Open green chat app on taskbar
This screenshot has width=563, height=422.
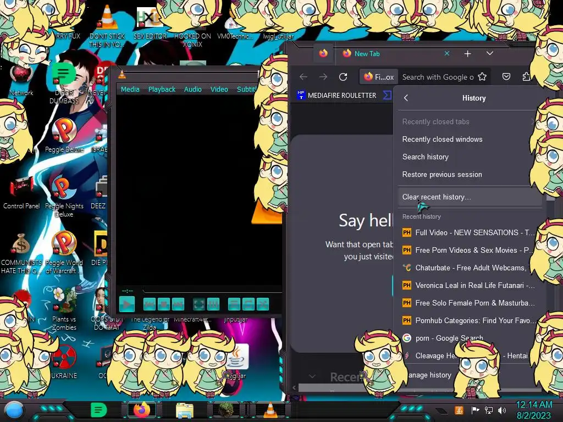99,410
